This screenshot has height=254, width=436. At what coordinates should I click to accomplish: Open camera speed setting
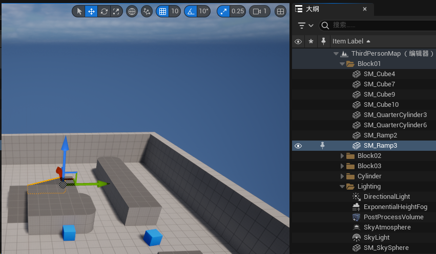[x=261, y=11]
